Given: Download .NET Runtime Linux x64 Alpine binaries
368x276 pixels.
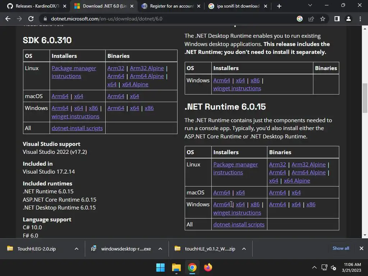Looking at the screenshot, I should click(x=297, y=181).
